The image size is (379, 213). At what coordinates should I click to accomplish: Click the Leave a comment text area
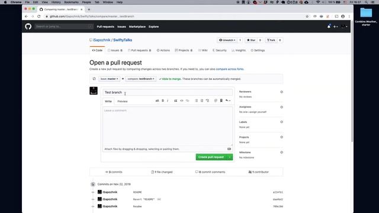tap(168, 126)
